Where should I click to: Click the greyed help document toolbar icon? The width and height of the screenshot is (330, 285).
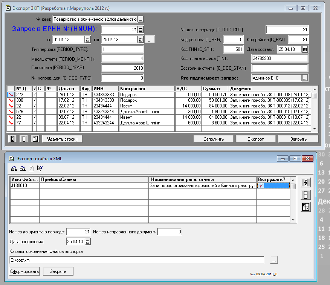[x=31, y=168]
